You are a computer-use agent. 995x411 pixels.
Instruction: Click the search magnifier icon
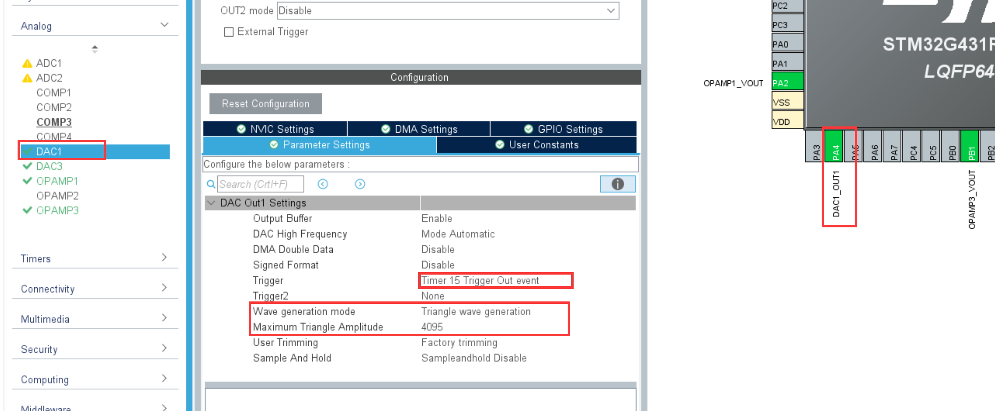[211, 184]
